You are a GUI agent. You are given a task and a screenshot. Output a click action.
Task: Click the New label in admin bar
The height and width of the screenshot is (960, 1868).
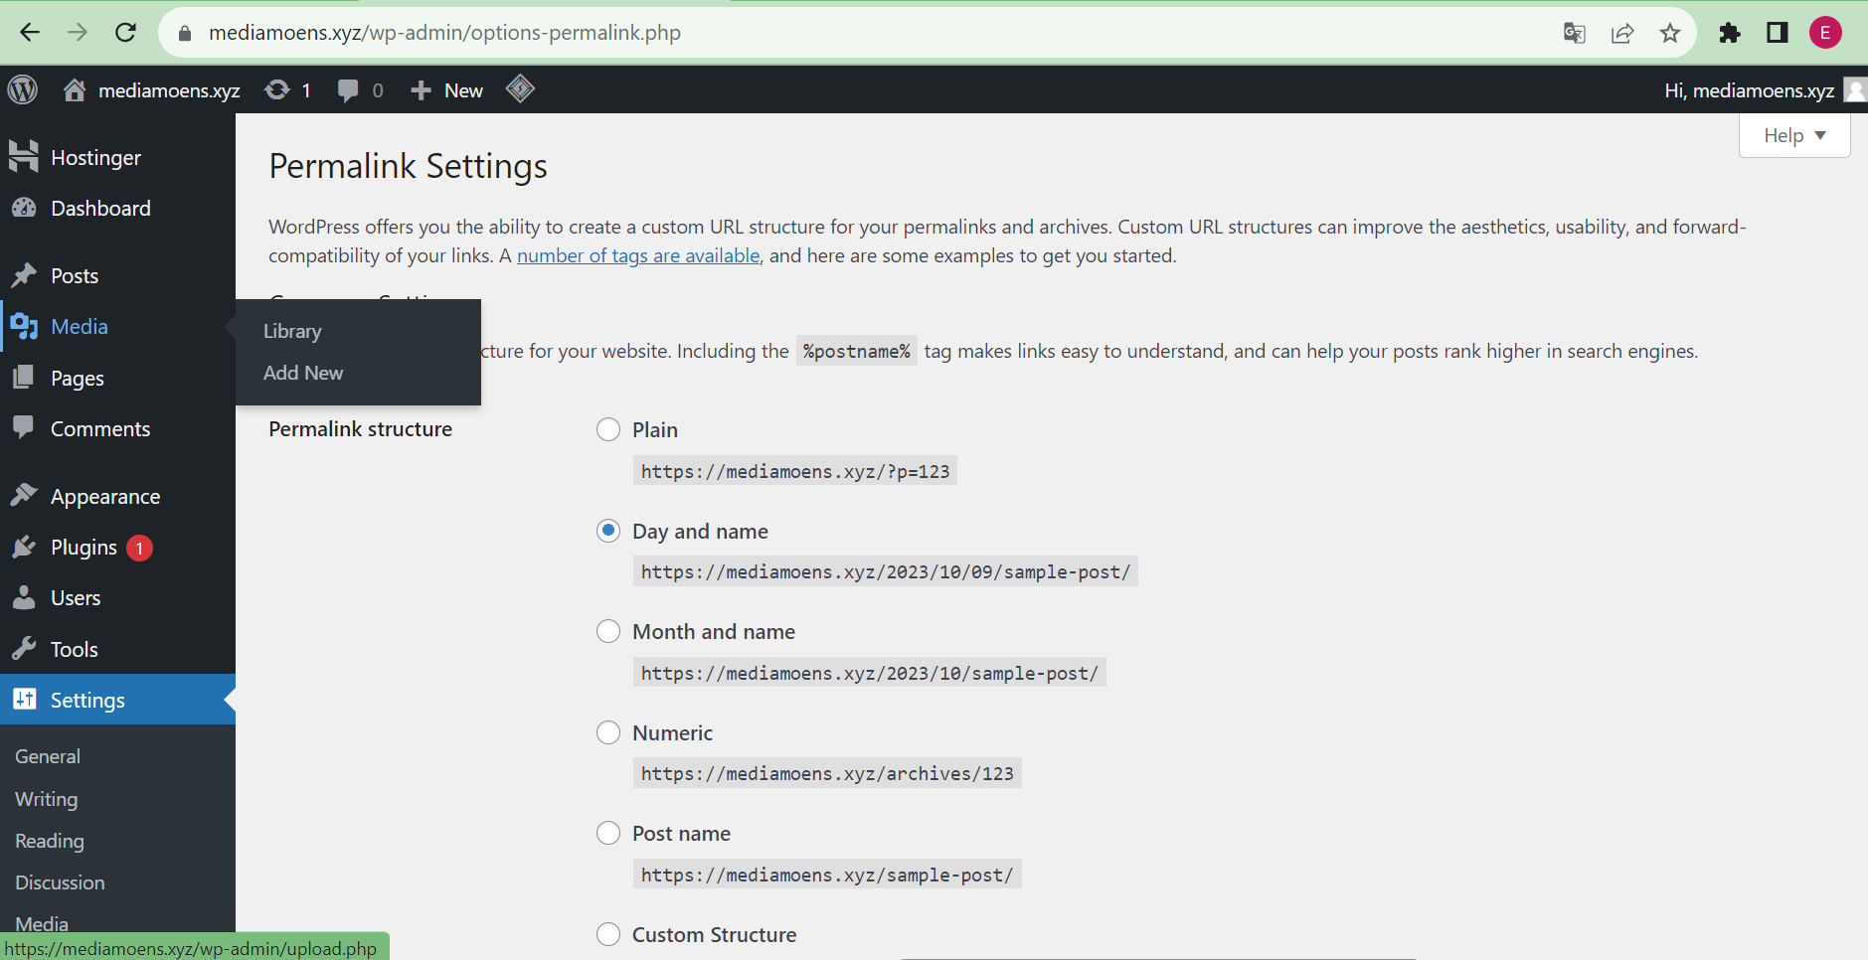pyautogui.click(x=463, y=90)
